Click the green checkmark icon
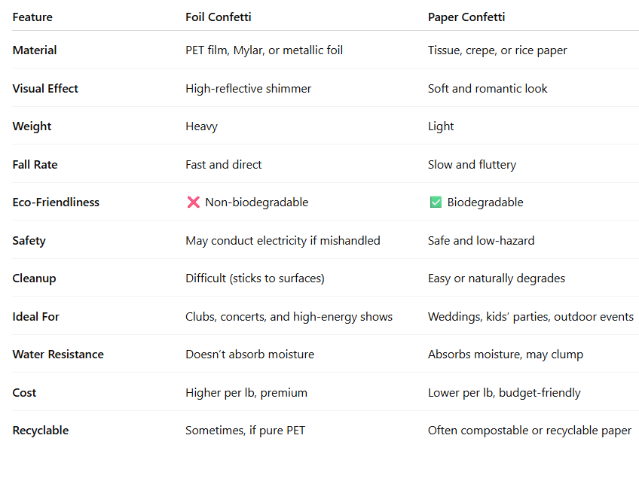Viewport: 639px width, 484px height. pos(436,202)
